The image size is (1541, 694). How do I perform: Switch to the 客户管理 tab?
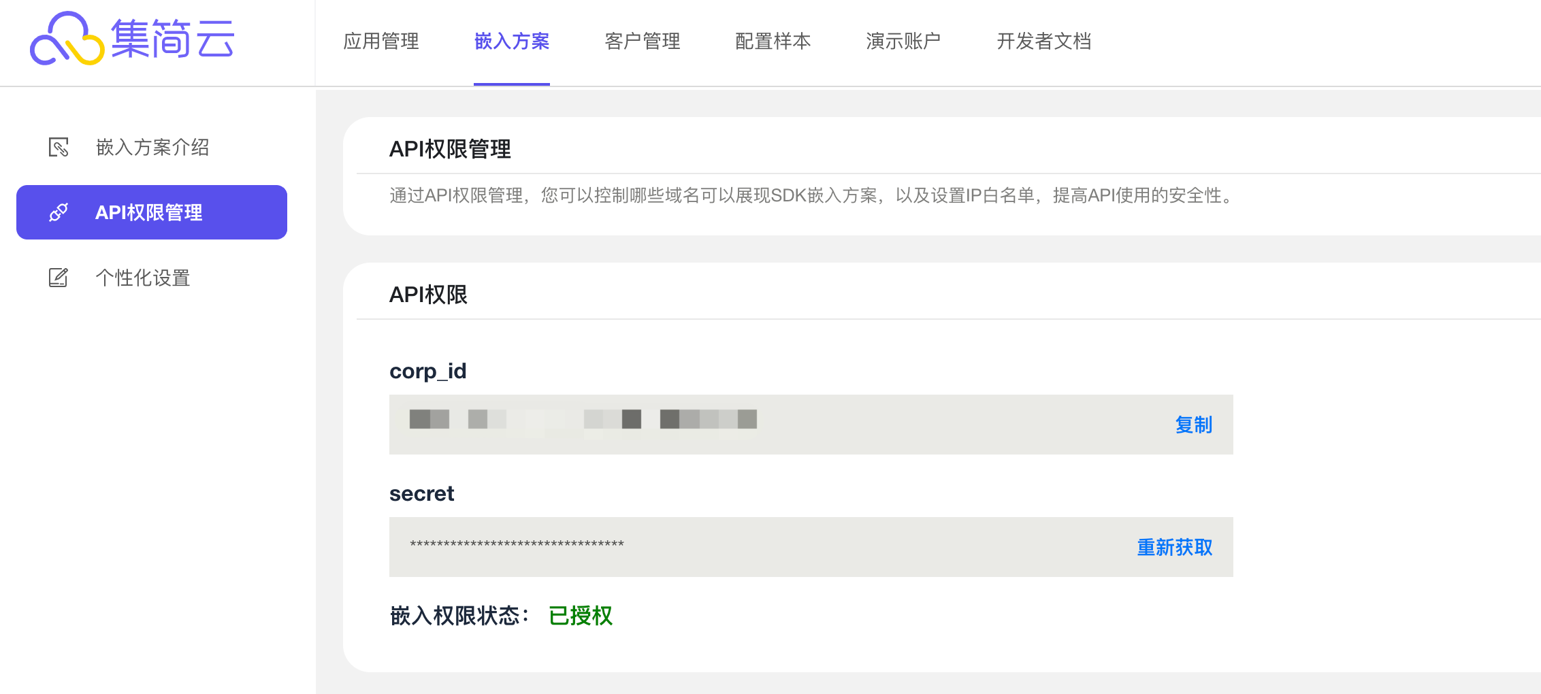coord(643,42)
